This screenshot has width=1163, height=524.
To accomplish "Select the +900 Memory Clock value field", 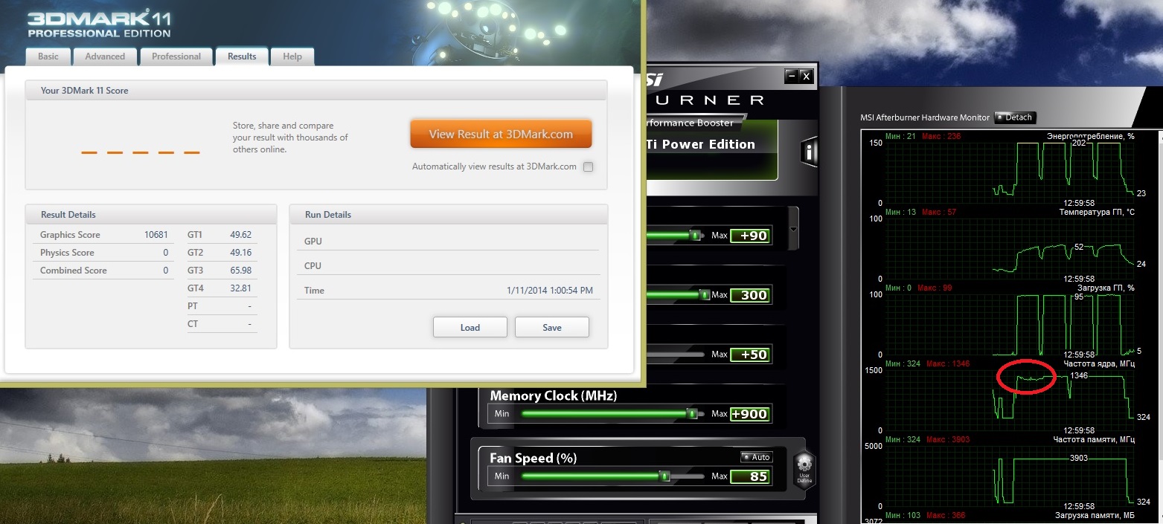I will [x=749, y=414].
